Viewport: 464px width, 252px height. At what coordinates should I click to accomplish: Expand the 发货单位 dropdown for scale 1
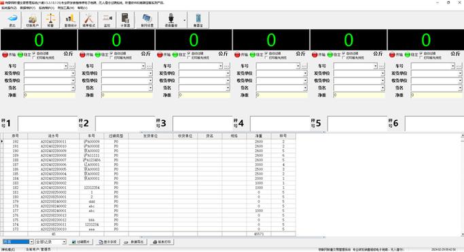tap(73, 73)
